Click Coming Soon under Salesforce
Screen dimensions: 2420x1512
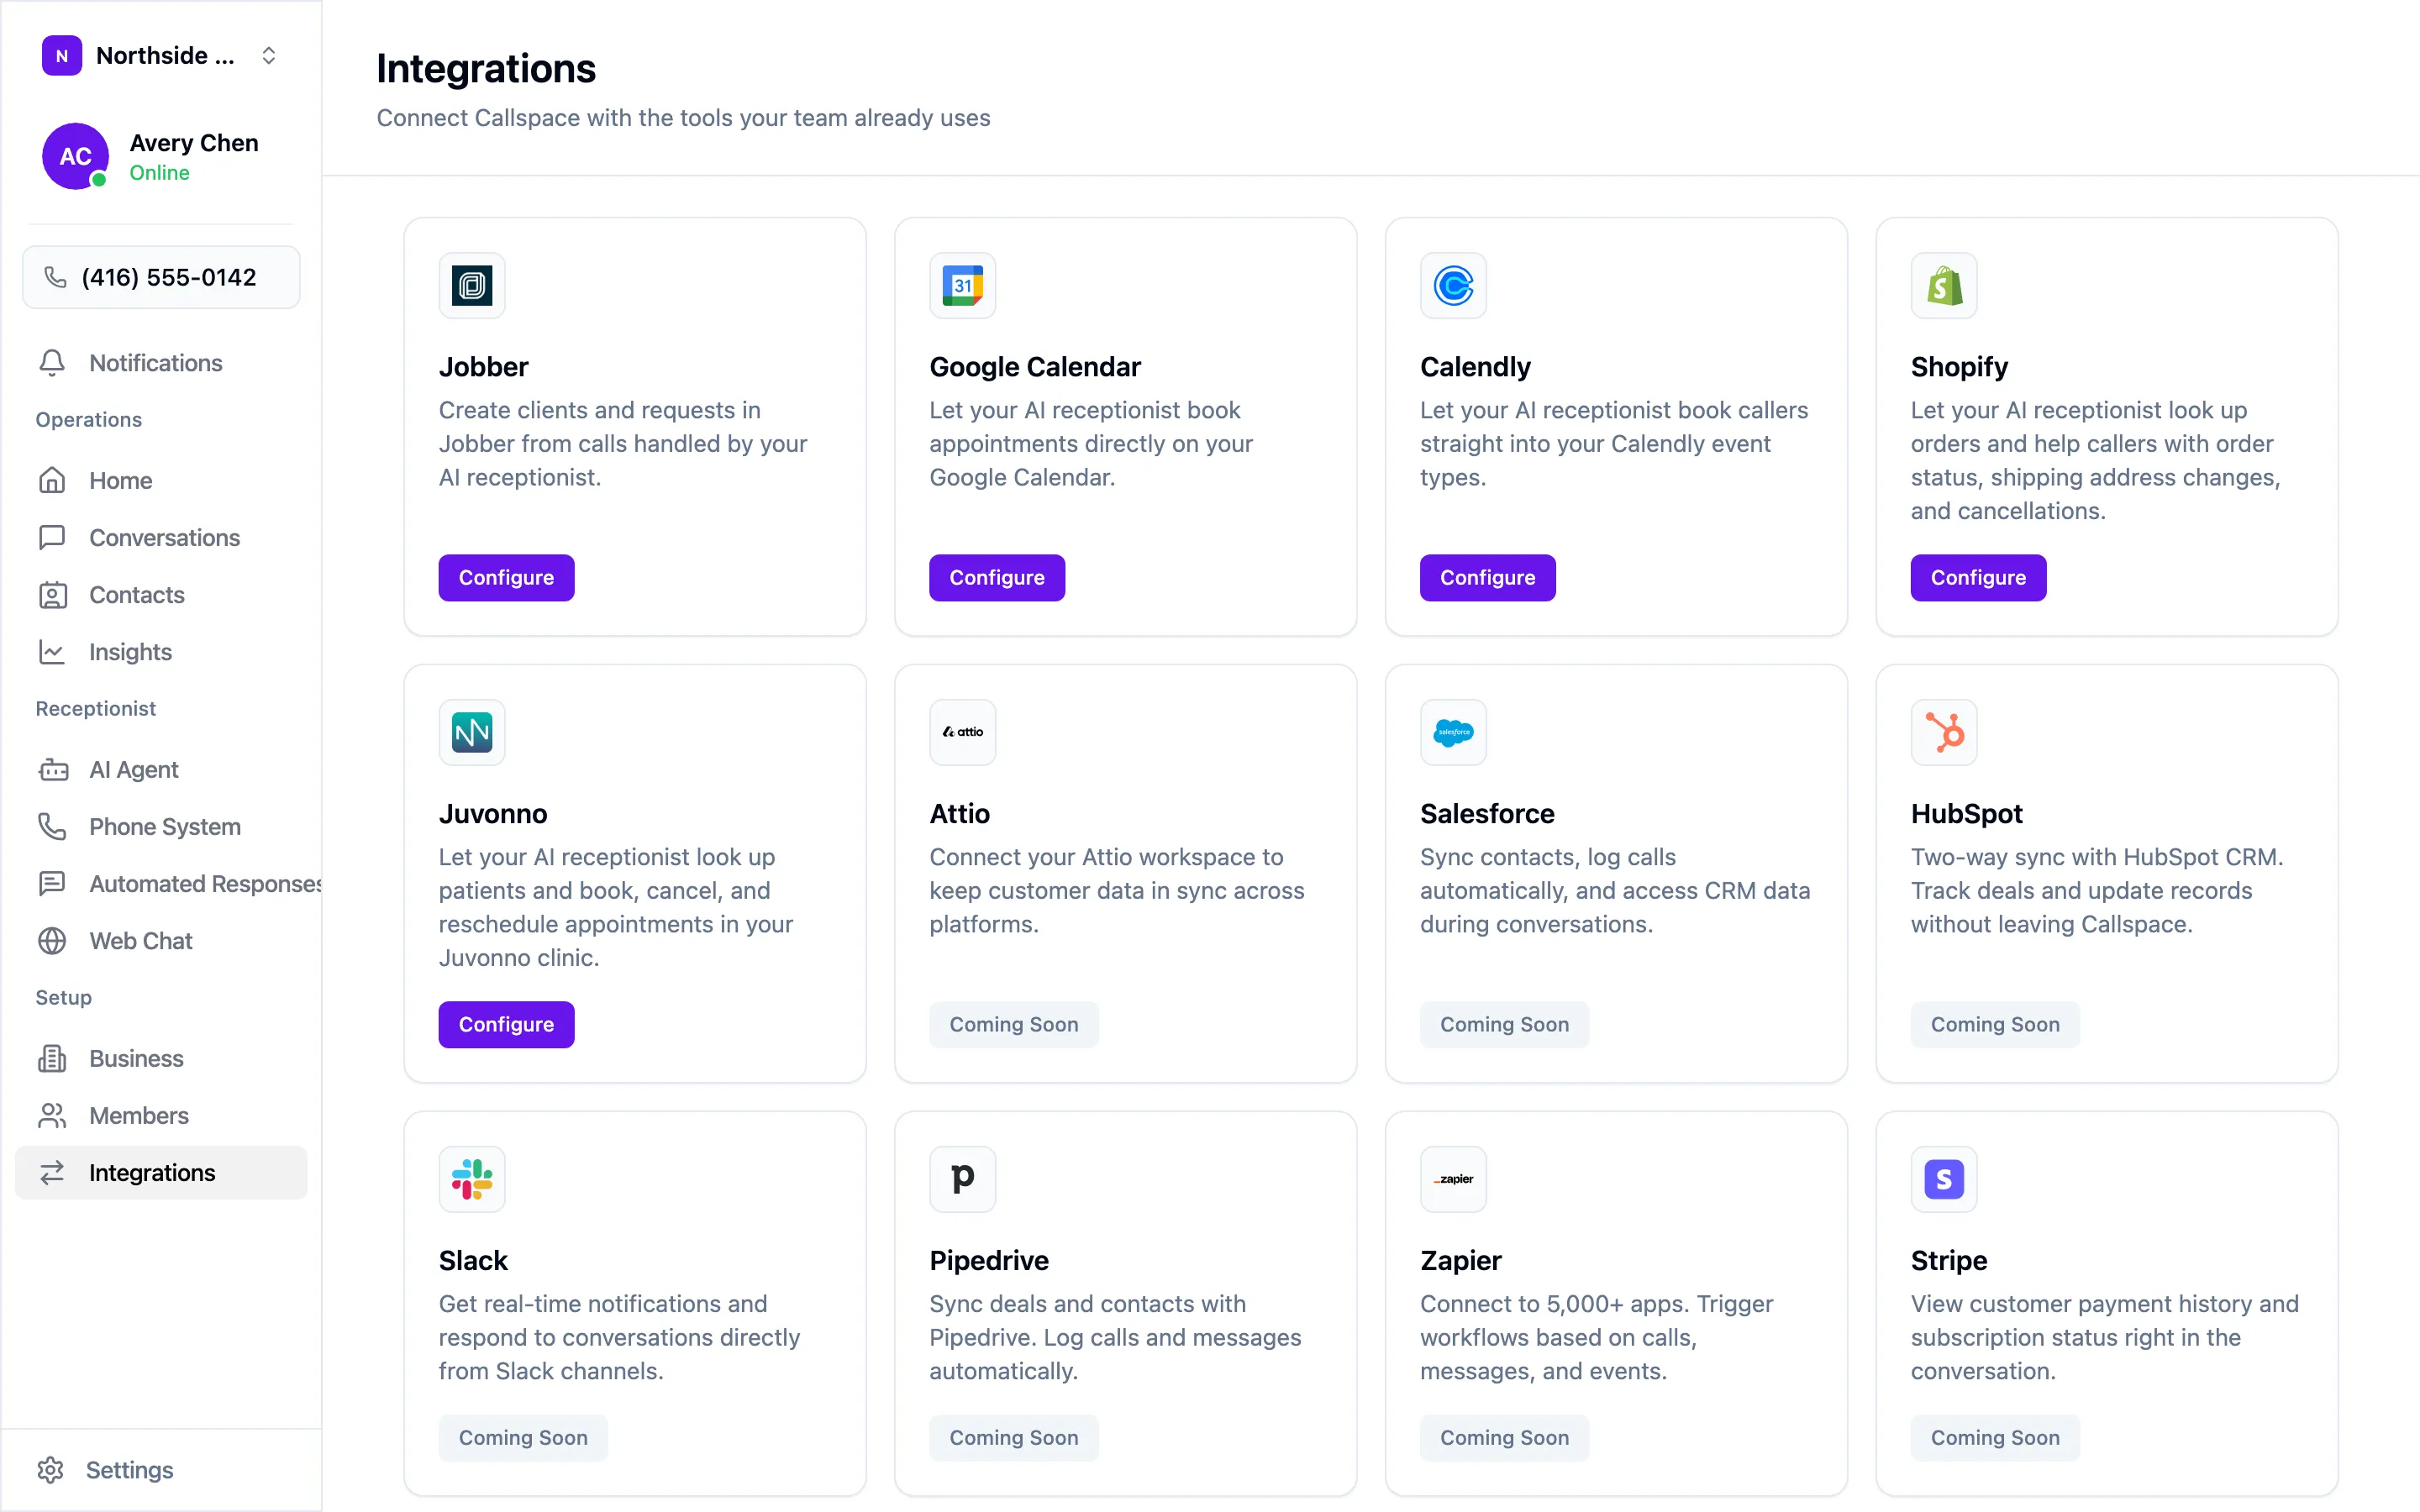[1504, 1025]
